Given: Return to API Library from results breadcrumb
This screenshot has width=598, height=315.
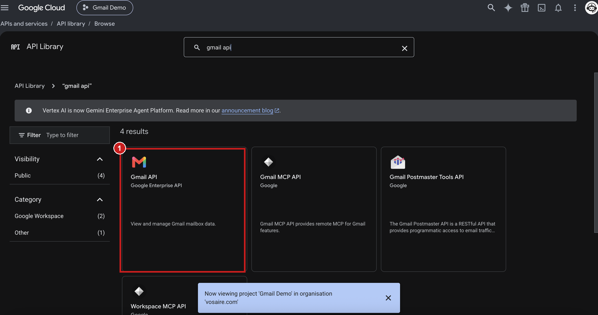Looking at the screenshot, I should pyautogui.click(x=29, y=86).
